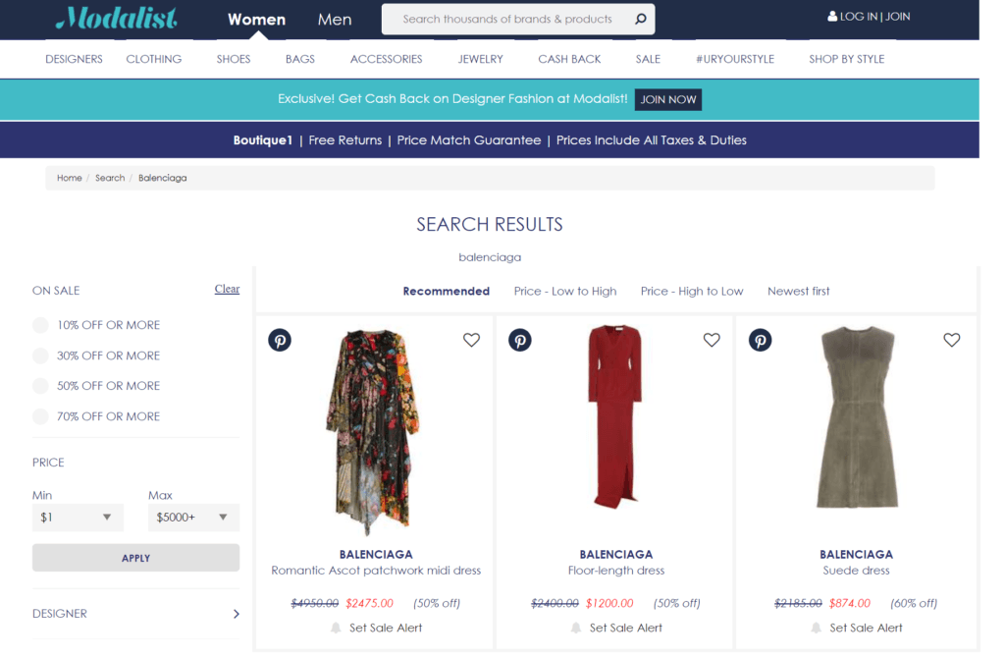The image size is (1005, 657).
Task: Sort by Price - Low to High
Action: click(565, 291)
